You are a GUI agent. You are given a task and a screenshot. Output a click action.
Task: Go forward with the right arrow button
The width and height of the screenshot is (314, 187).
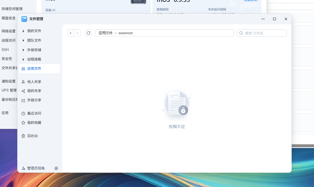[x=77, y=33]
